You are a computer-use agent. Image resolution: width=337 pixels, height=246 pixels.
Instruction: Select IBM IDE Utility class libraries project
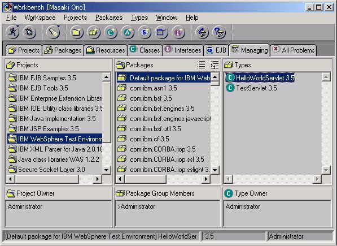pos(55,108)
